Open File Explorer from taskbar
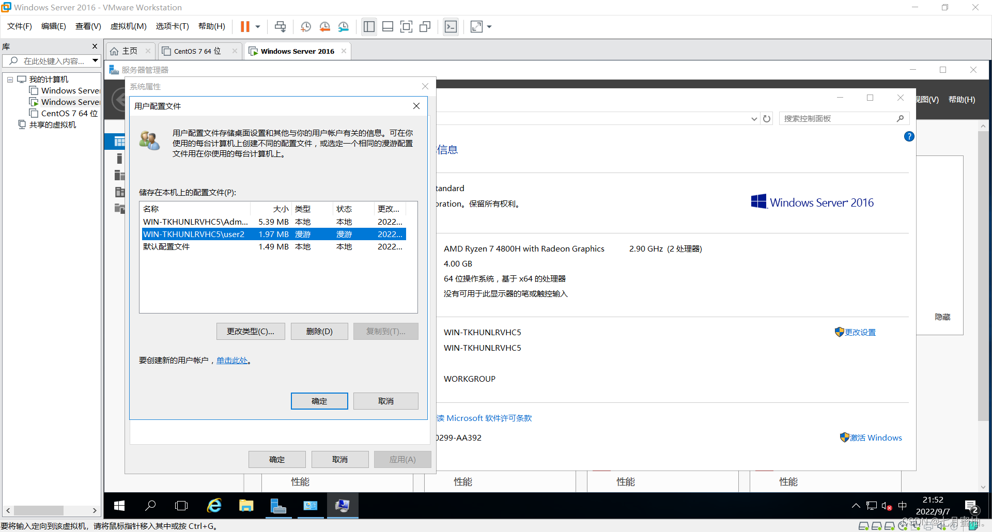992x532 pixels. click(246, 506)
